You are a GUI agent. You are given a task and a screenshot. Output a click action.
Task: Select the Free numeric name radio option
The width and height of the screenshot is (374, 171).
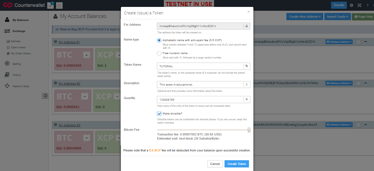click(x=159, y=53)
